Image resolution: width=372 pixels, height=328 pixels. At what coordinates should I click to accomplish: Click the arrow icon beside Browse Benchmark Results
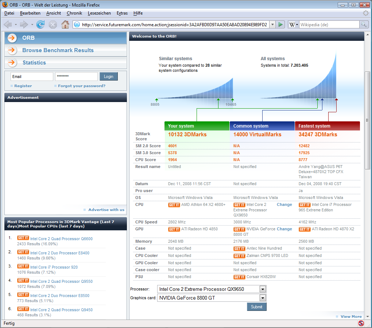click(12, 50)
